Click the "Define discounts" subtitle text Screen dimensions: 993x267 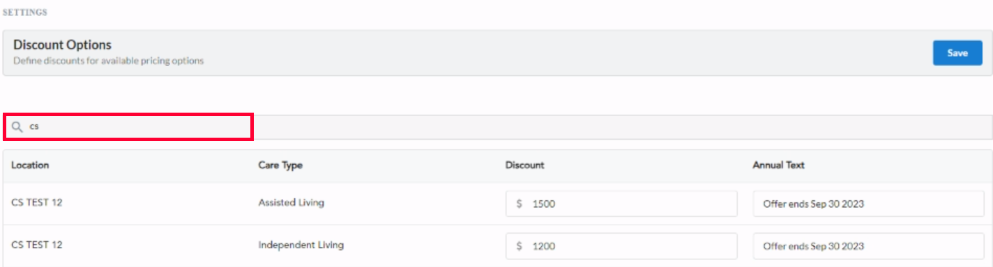point(109,61)
